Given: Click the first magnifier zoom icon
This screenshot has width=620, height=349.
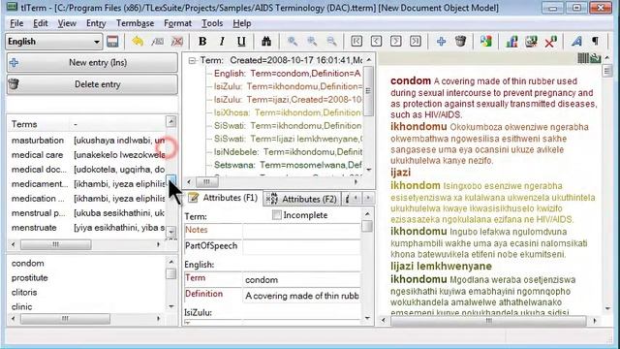Looking at the screenshot, I should 293,41.
